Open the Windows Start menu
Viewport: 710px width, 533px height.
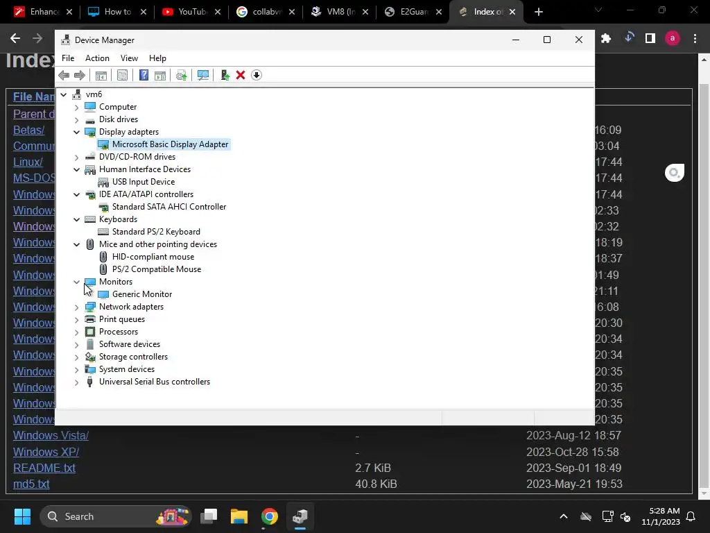(x=22, y=516)
